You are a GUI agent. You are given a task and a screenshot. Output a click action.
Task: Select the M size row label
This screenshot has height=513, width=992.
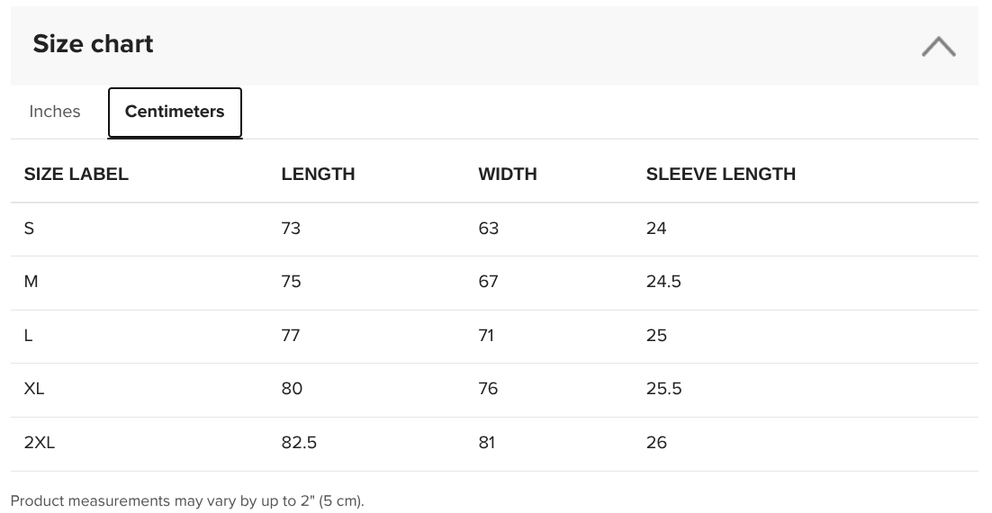tap(31, 282)
